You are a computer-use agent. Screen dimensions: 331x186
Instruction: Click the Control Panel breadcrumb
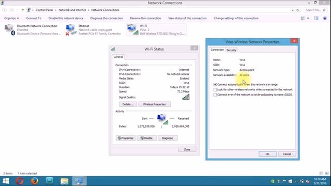click(x=44, y=10)
